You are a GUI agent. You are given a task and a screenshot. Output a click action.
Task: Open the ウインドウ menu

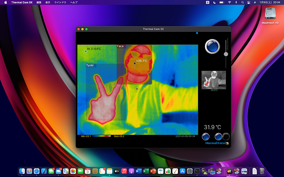(60, 2)
